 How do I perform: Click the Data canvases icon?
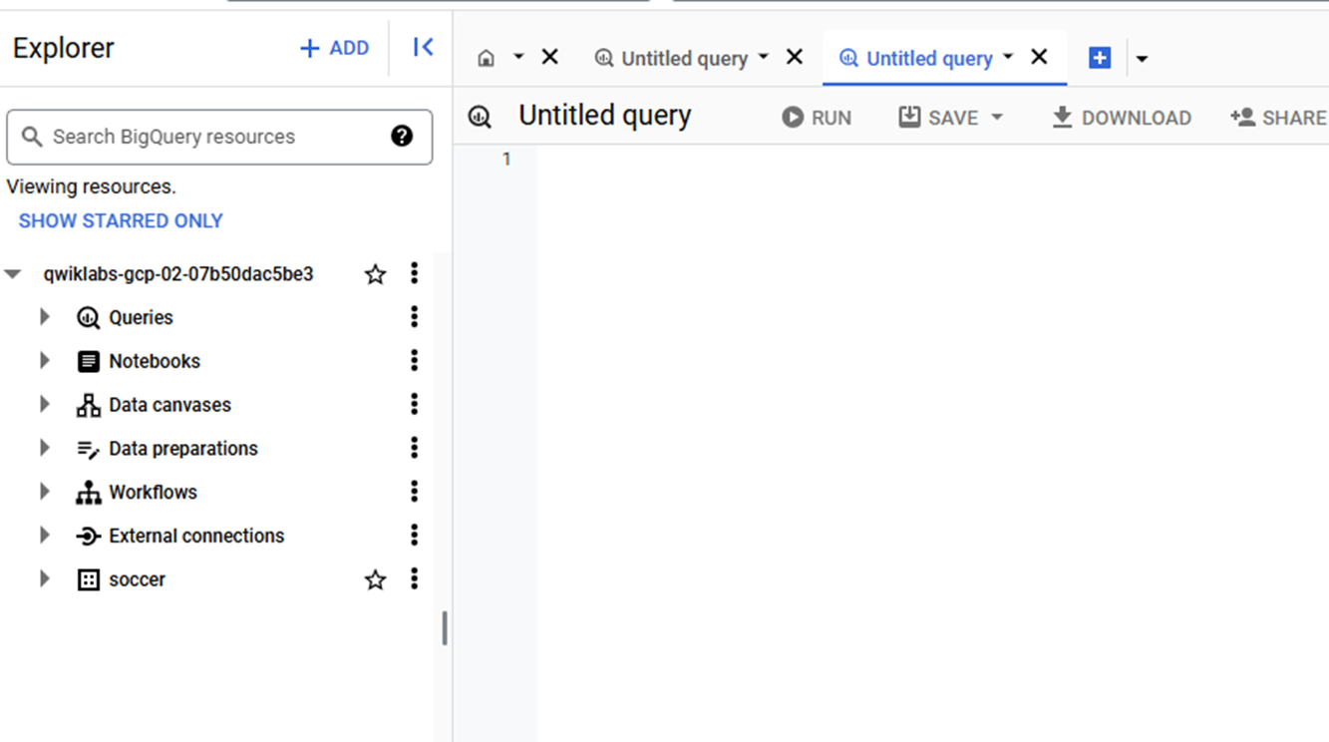point(89,405)
